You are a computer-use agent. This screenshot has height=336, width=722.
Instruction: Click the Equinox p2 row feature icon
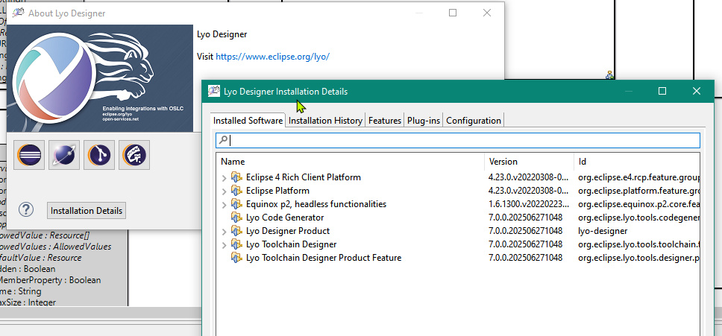[236, 204]
